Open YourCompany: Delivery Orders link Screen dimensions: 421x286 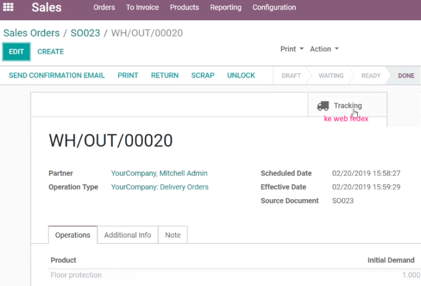coord(160,187)
